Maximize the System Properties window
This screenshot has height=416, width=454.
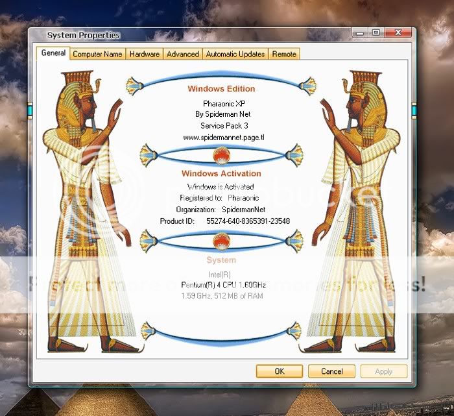coord(376,32)
